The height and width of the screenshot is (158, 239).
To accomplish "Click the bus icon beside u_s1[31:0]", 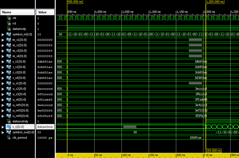I will [9, 83].
